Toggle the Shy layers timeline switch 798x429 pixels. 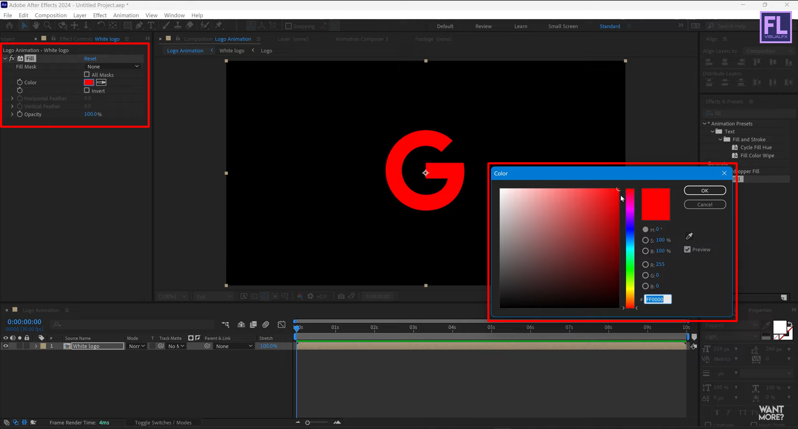pyautogui.click(x=241, y=325)
